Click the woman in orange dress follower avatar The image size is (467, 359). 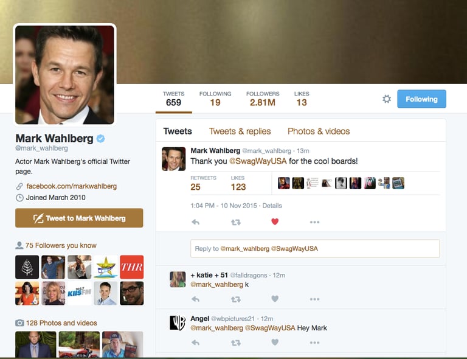(27, 293)
